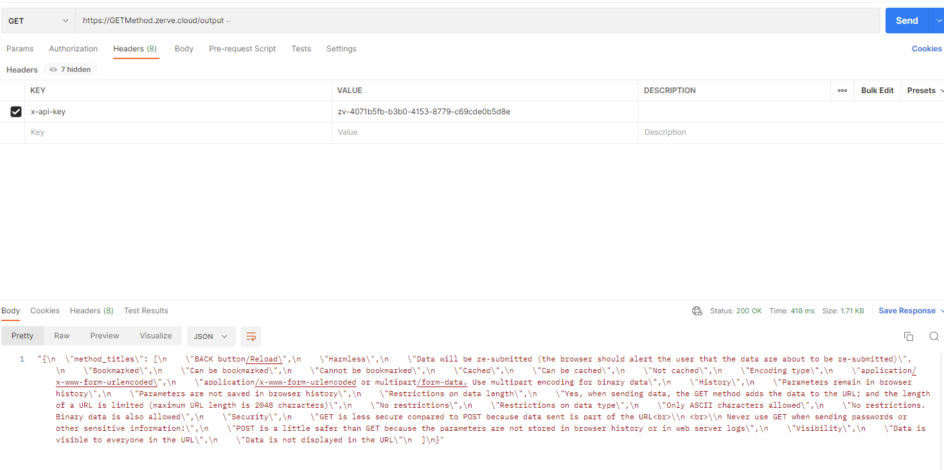Click the wrap lines icon in response toolbar
944x470 pixels.
click(x=251, y=336)
